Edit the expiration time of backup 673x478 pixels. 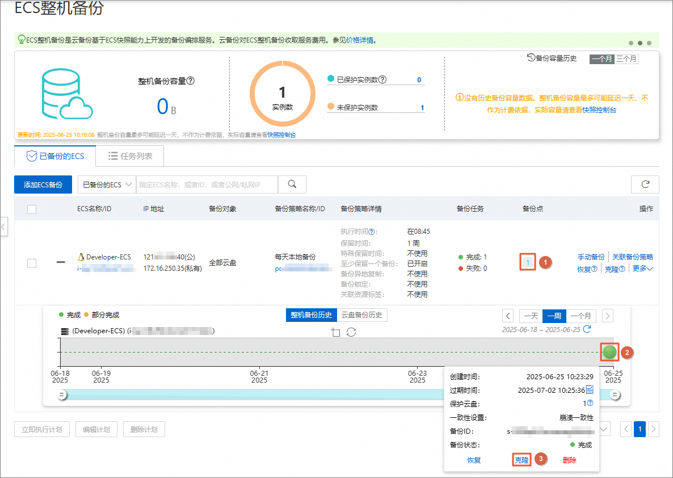[590, 389]
